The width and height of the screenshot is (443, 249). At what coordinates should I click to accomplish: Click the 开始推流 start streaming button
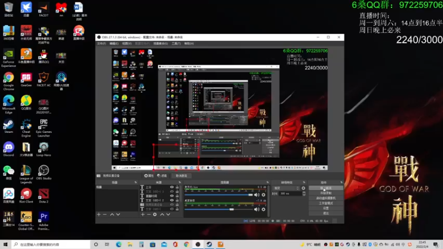point(326,188)
